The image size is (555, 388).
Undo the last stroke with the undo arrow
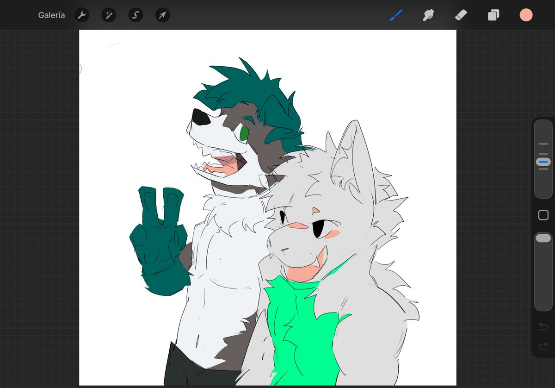click(x=543, y=327)
